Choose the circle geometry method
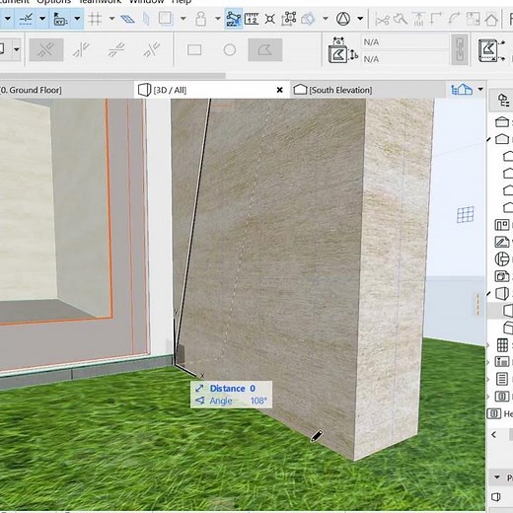 pyautogui.click(x=230, y=50)
